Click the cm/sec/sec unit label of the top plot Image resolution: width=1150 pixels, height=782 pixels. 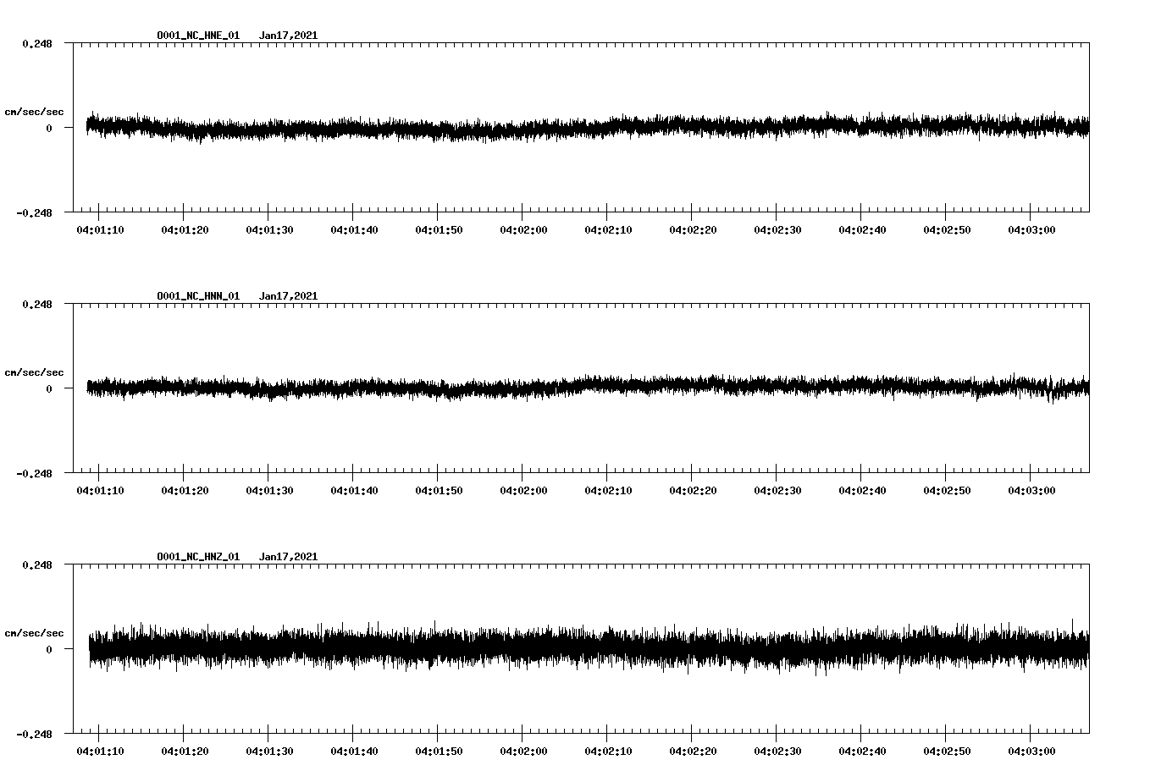coord(35,111)
